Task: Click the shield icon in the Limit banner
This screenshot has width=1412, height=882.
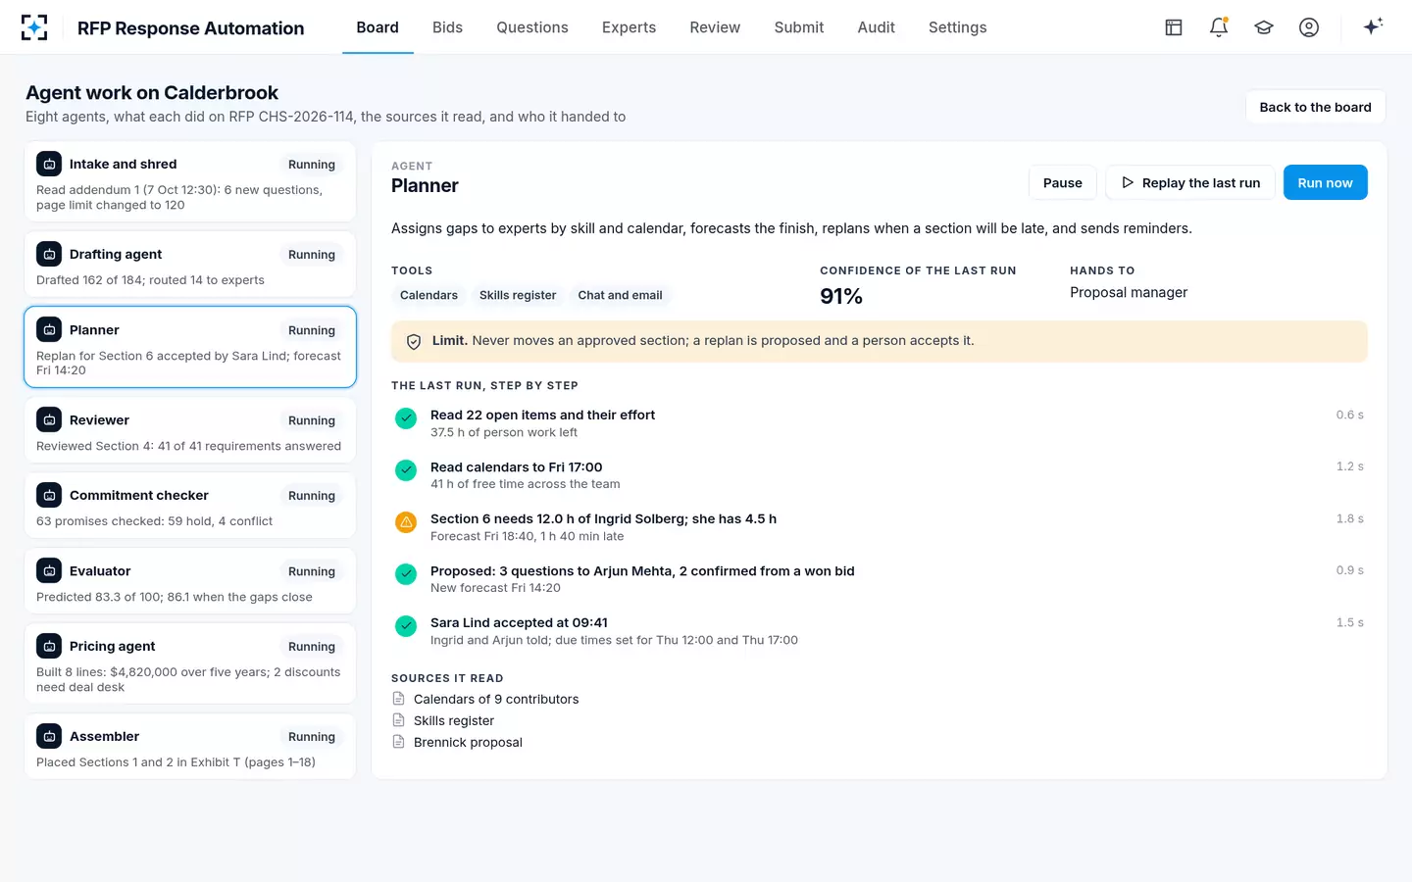Action: (x=414, y=342)
